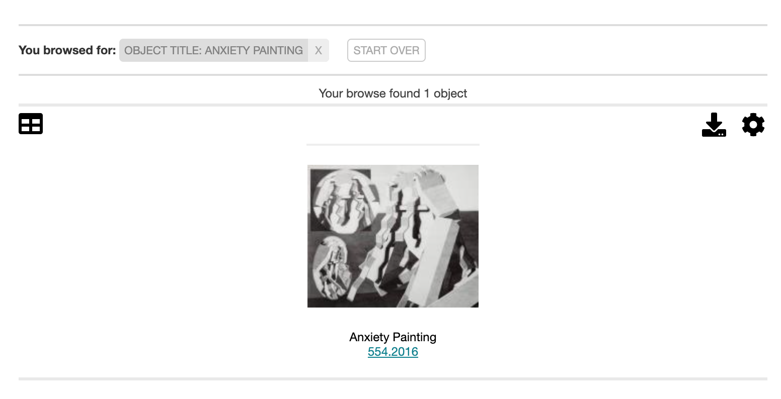Click the START OVER button
Viewport: 781px width, 399px height.
(x=386, y=50)
